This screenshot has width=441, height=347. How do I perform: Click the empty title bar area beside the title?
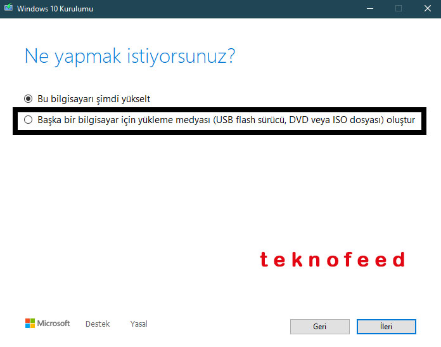click(222, 8)
